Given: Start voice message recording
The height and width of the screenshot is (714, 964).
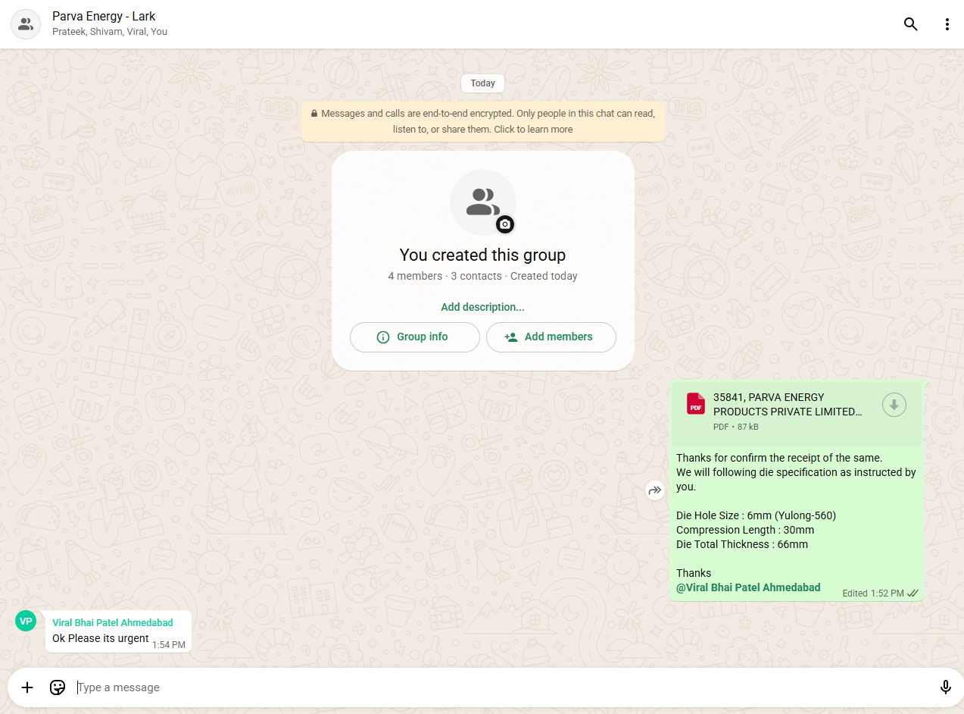Looking at the screenshot, I should (x=945, y=687).
